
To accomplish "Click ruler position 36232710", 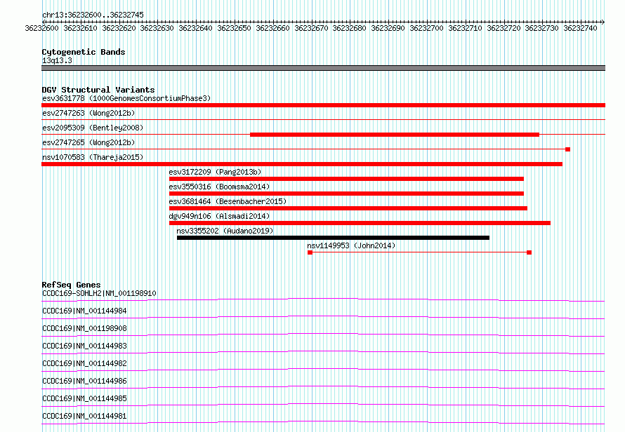I will 465,28.
